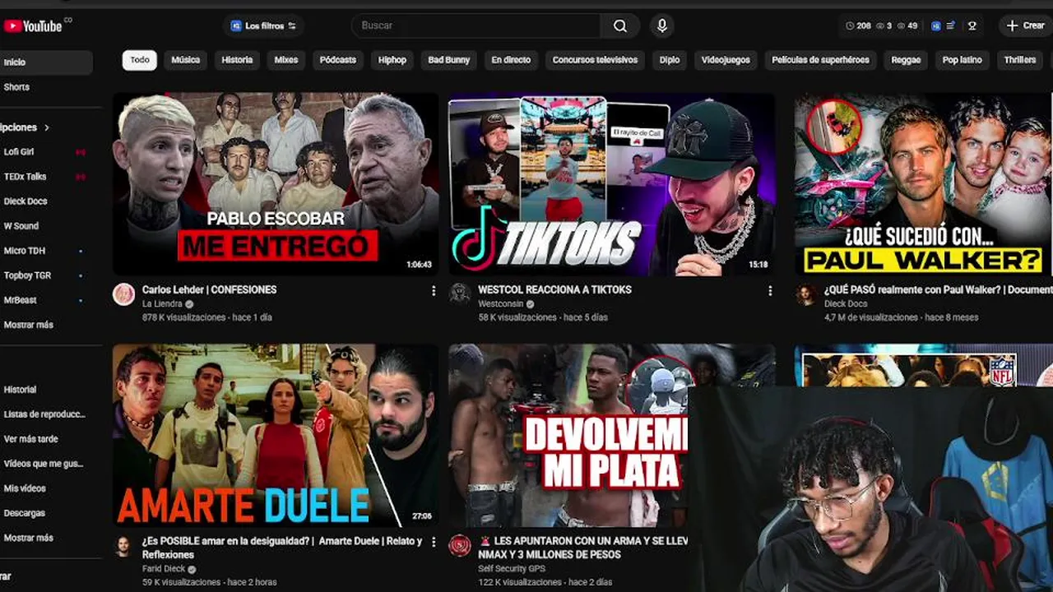This screenshot has height=592, width=1053.
Task: Click the search magnifier button
Action: pos(620,25)
